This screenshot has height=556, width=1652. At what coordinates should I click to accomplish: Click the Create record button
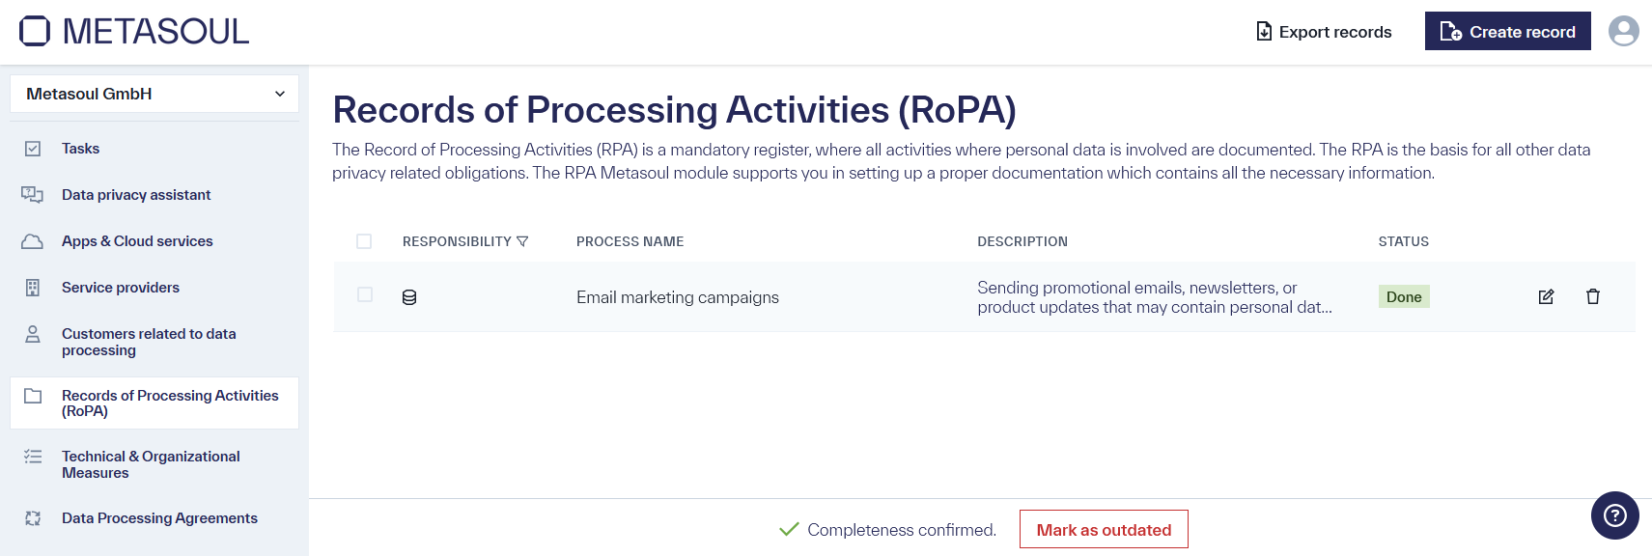click(1507, 31)
